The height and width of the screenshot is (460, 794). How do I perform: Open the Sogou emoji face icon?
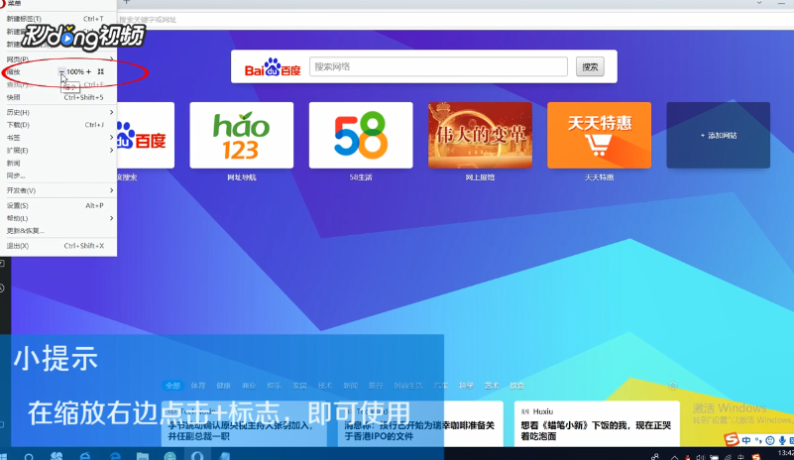pos(770,440)
